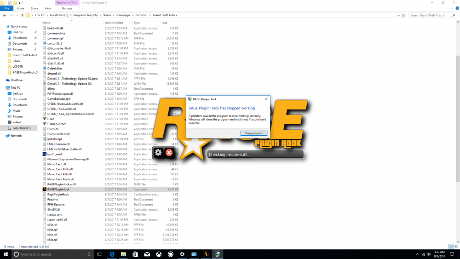The width and height of the screenshot is (460, 259).
Task: Launch Microsoft Edge from taskbar
Action: [x=112, y=254]
